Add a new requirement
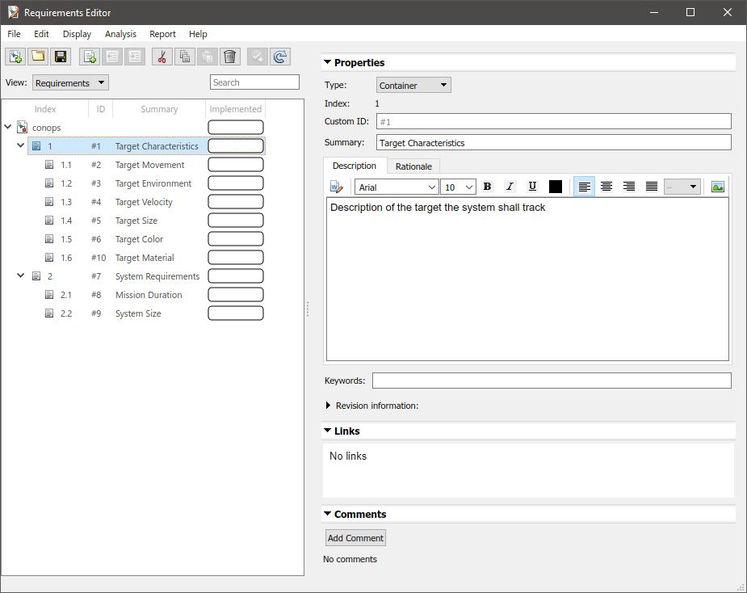The image size is (747, 593). coord(90,57)
